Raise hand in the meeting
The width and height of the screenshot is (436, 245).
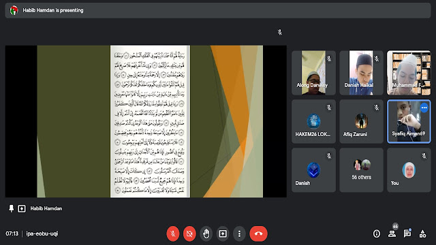(206, 233)
